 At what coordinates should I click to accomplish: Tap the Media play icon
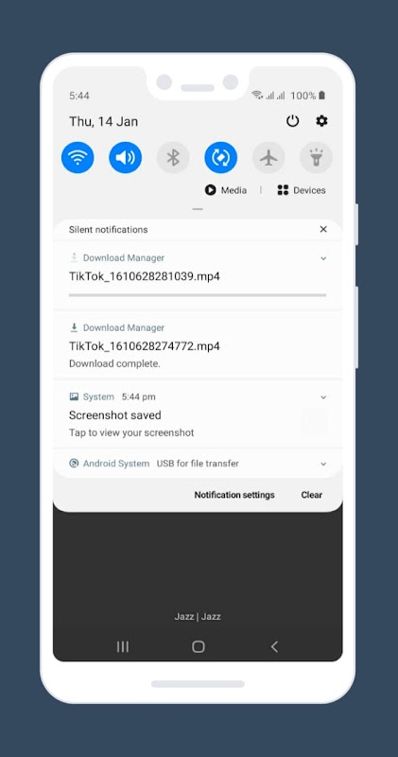click(x=210, y=190)
